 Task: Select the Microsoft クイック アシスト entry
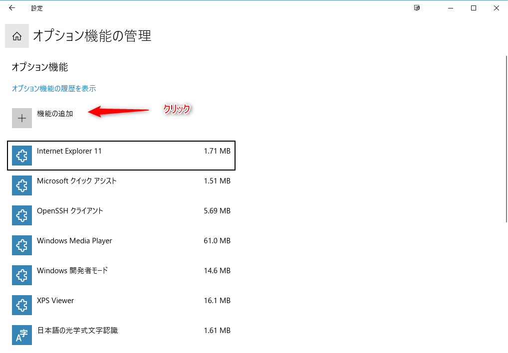coord(121,185)
